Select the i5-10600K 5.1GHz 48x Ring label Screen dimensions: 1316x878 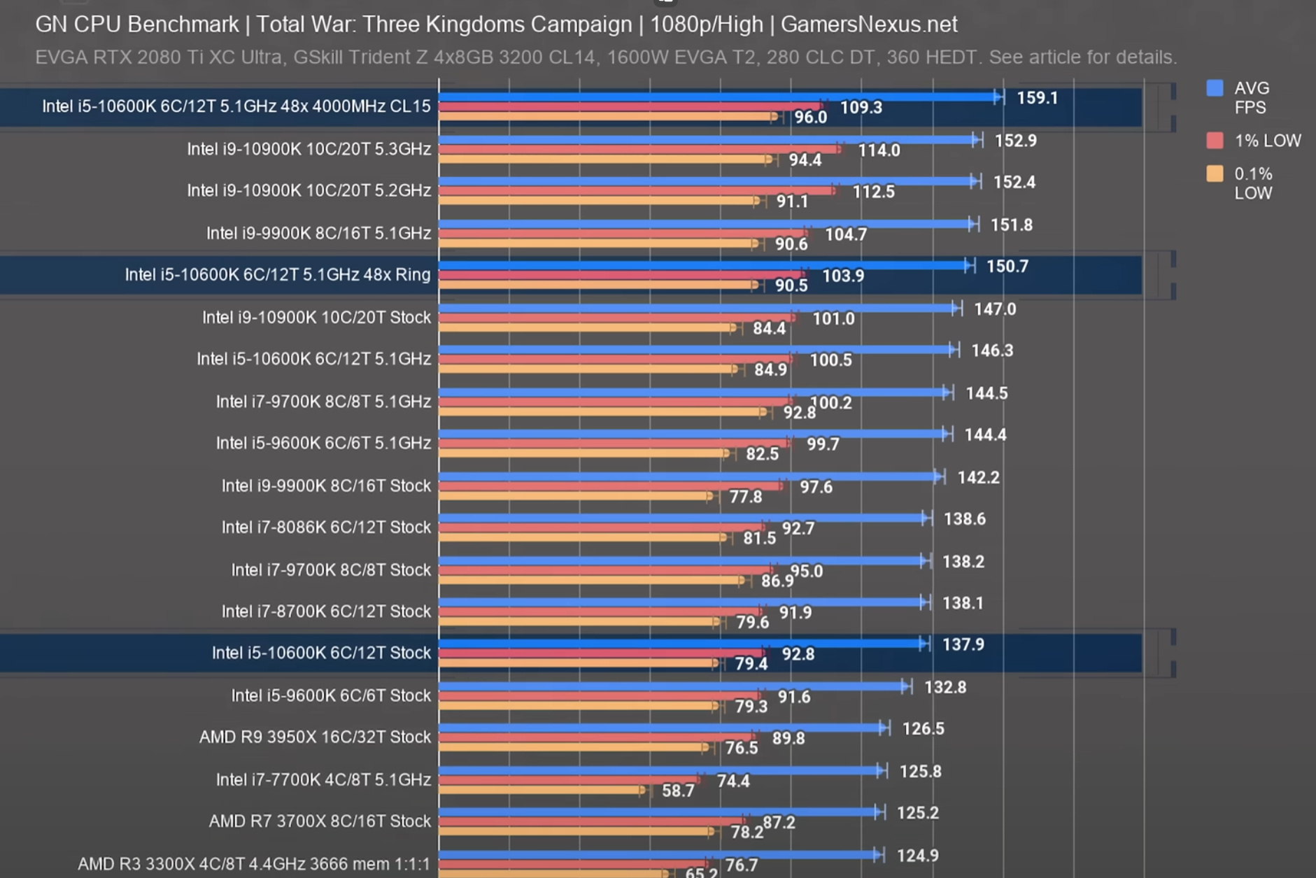278,275
